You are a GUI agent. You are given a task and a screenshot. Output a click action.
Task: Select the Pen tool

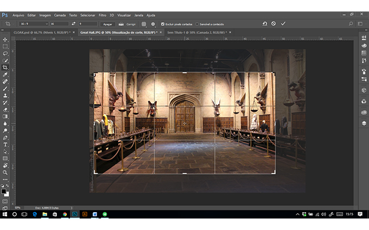pos(5,137)
